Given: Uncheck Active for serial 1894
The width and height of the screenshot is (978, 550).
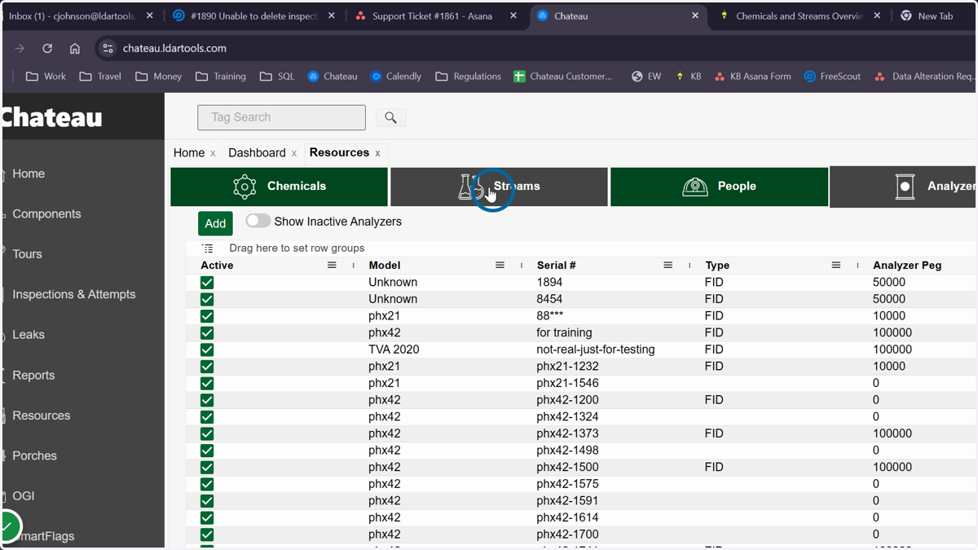Looking at the screenshot, I should [x=207, y=283].
